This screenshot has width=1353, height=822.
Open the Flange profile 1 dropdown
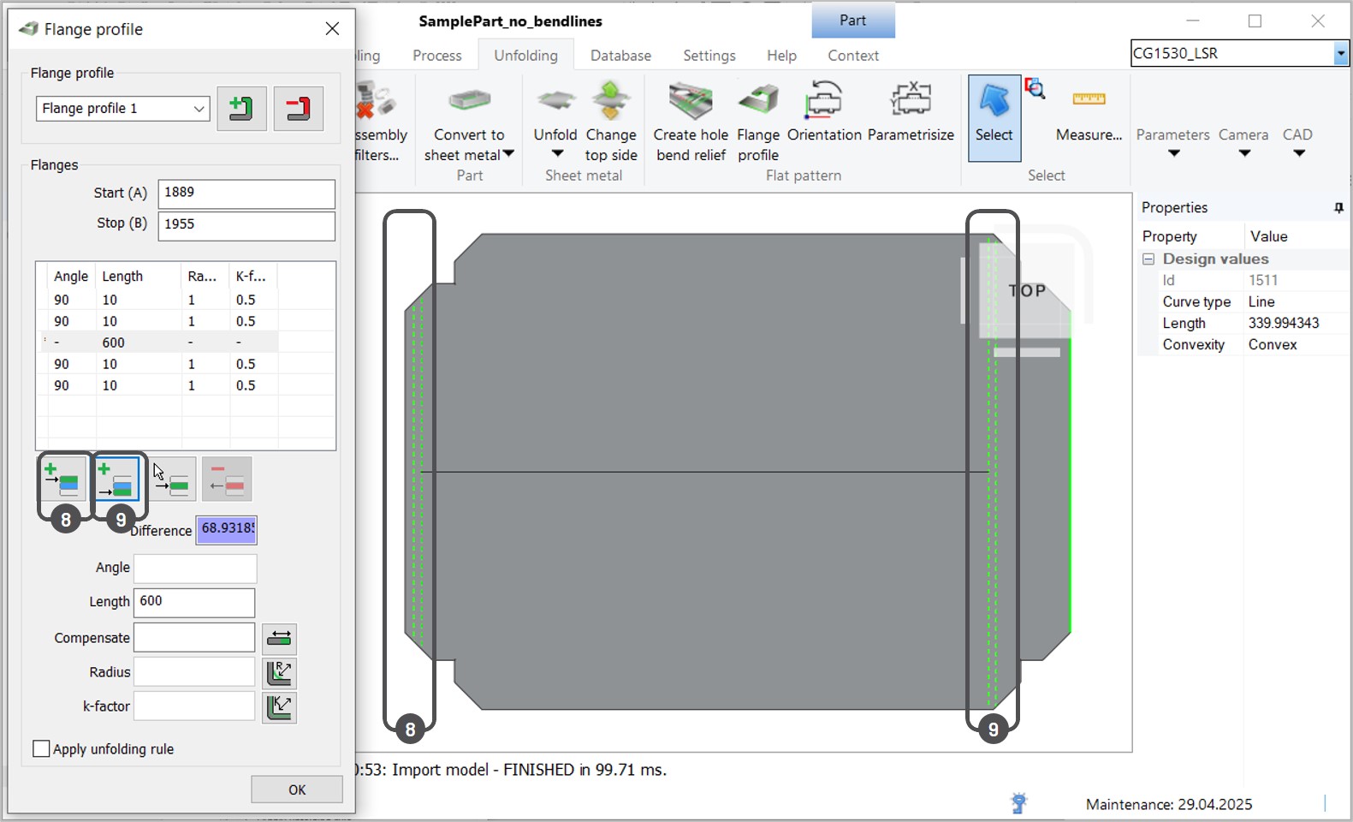pos(199,109)
